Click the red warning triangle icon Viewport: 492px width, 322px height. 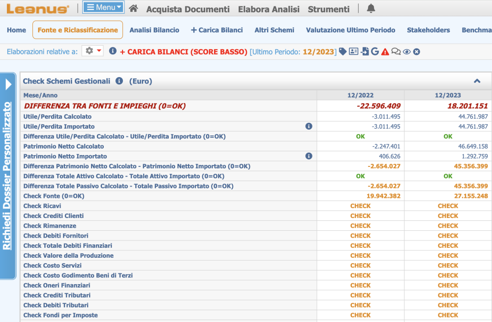click(385, 52)
